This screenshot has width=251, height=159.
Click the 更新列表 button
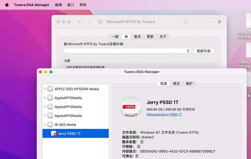click(x=203, y=51)
